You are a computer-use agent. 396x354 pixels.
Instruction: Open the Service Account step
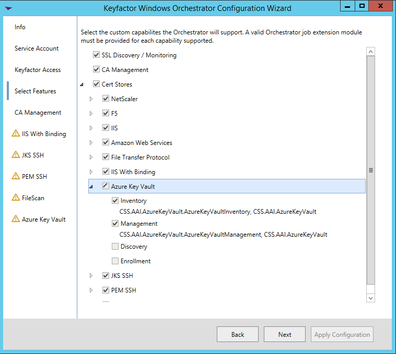coord(37,48)
